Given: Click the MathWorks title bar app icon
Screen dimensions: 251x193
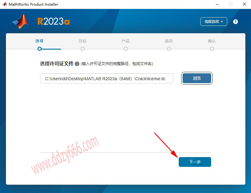Looking at the screenshot, I should coord(5,4).
